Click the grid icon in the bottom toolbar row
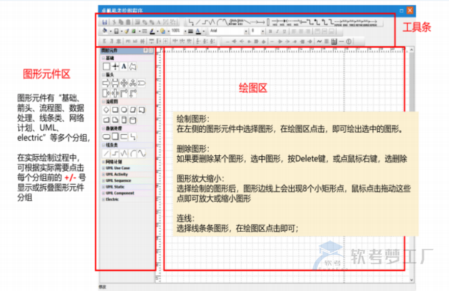 [334, 42]
